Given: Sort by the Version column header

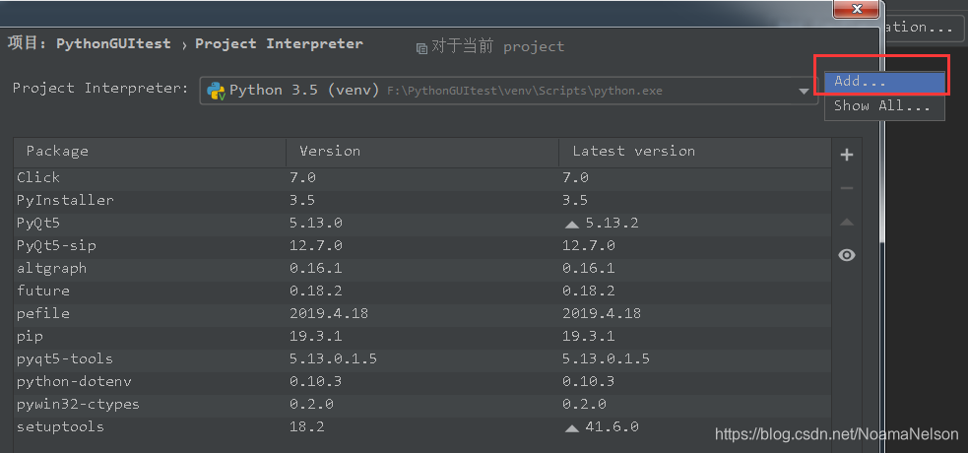Looking at the screenshot, I should click(x=330, y=152).
